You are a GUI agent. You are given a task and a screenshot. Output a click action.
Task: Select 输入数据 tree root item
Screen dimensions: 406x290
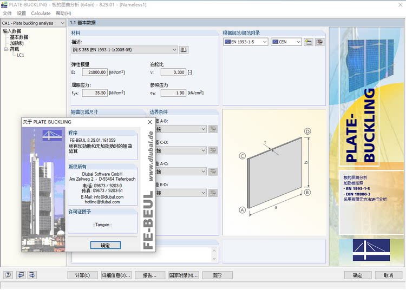click(x=12, y=31)
